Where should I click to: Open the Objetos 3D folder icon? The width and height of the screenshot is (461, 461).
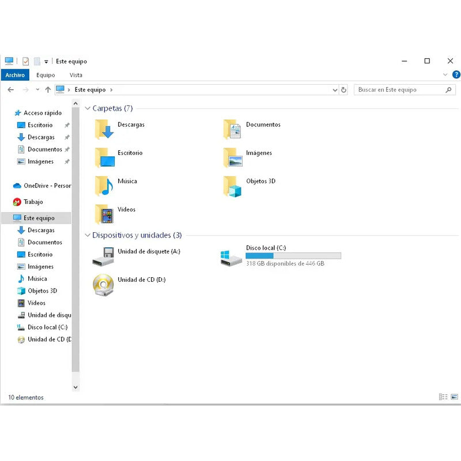point(232,186)
